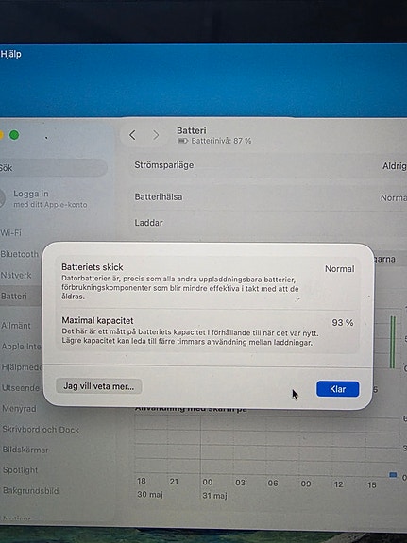Open the Jag vill veta mer link button
The height and width of the screenshot is (543, 407).
point(99,386)
